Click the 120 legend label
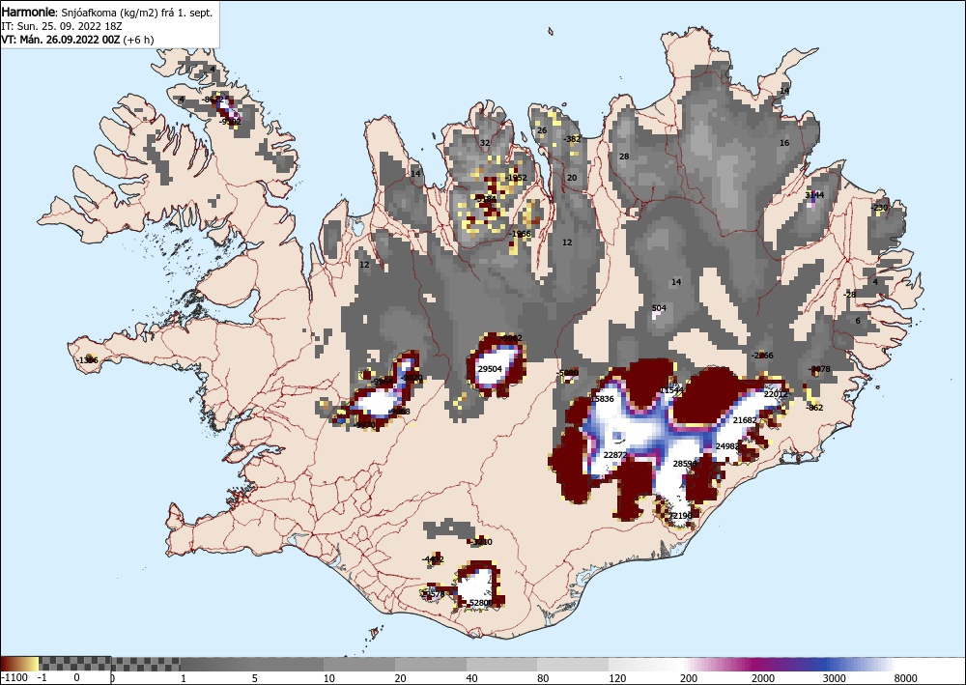Screen dimensions: 966x685 pos(616,678)
